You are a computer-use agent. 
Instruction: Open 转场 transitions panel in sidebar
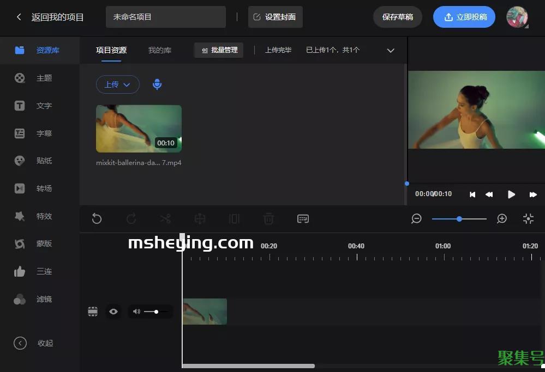(x=40, y=188)
